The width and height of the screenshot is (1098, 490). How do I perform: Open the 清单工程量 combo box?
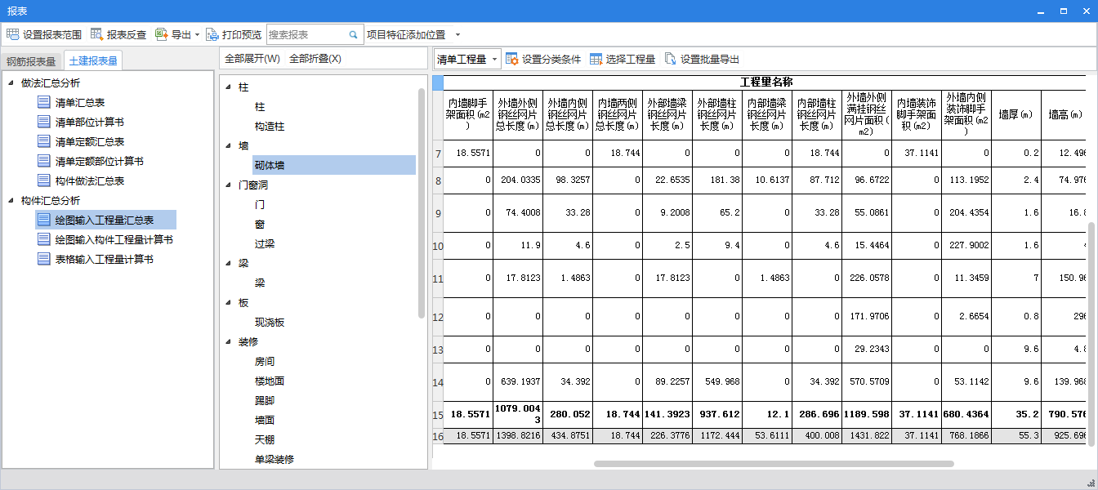(x=466, y=59)
